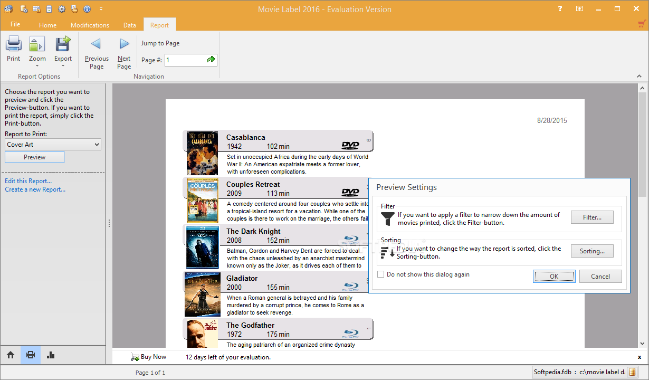This screenshot has height=380, width=649.
Task: Open the database settings quick-access icon
Action: coord(24,9)
